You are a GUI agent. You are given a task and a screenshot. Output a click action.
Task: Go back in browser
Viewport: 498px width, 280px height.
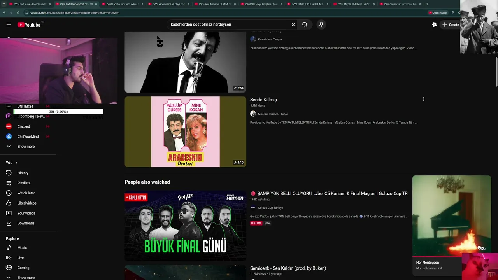point(4,13)
